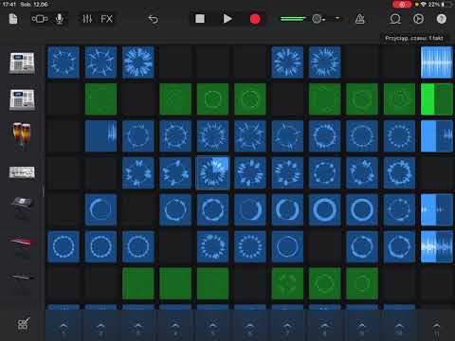Screen dimensions: 455x341
Task: Tap the currently playing synth cell in column 5
Action: pos(212,173)
